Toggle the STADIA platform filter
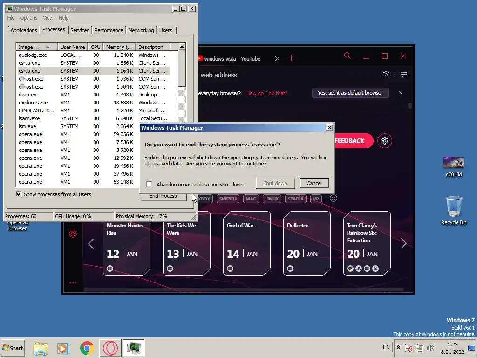 [296, 199]
